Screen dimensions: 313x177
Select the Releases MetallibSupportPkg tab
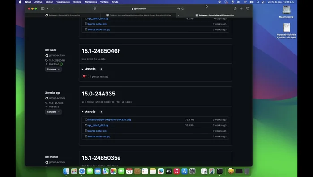tap(214, 15)
